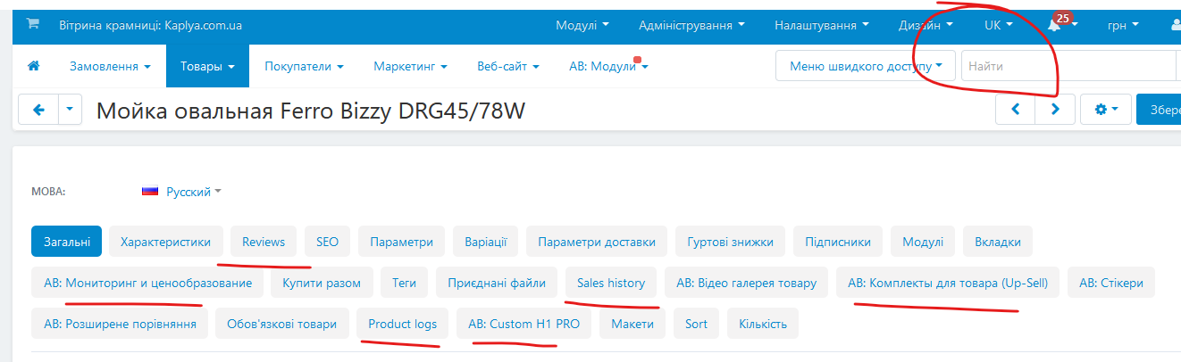Switch to the Характеристики tab
Viewport: 1181px width, 362px height.
tap(165, 242)
